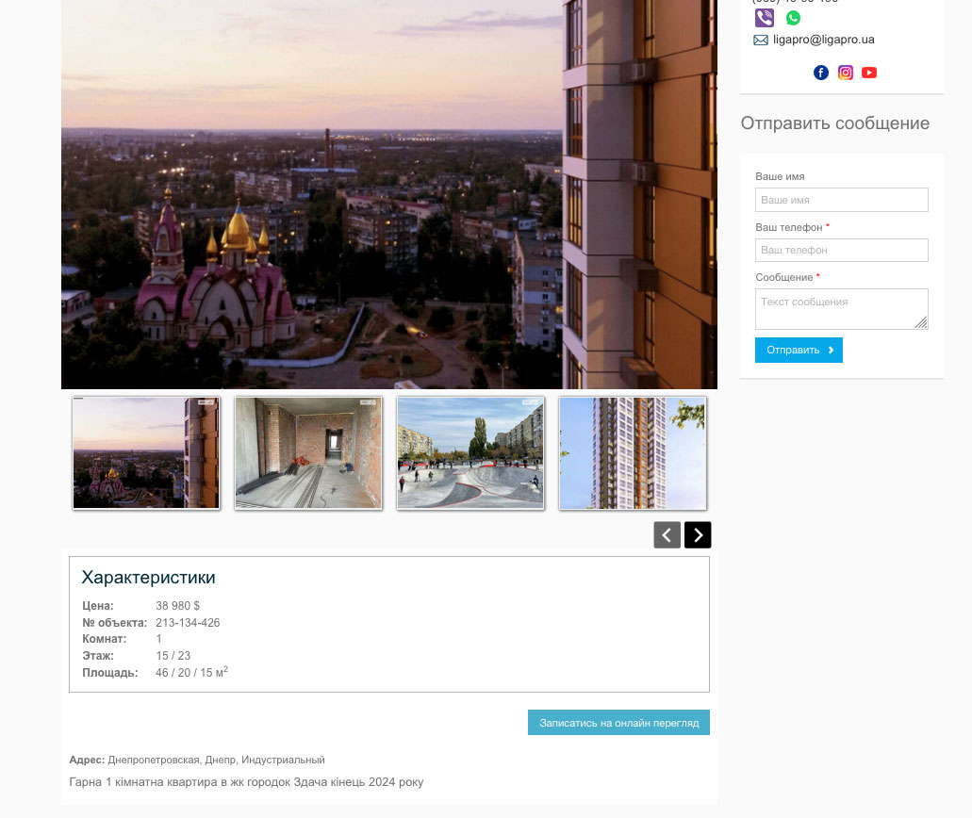This screenshot has height=818, width=972.
Task: Click the textarea resize handle corner
Action: (x=921, y=322)
